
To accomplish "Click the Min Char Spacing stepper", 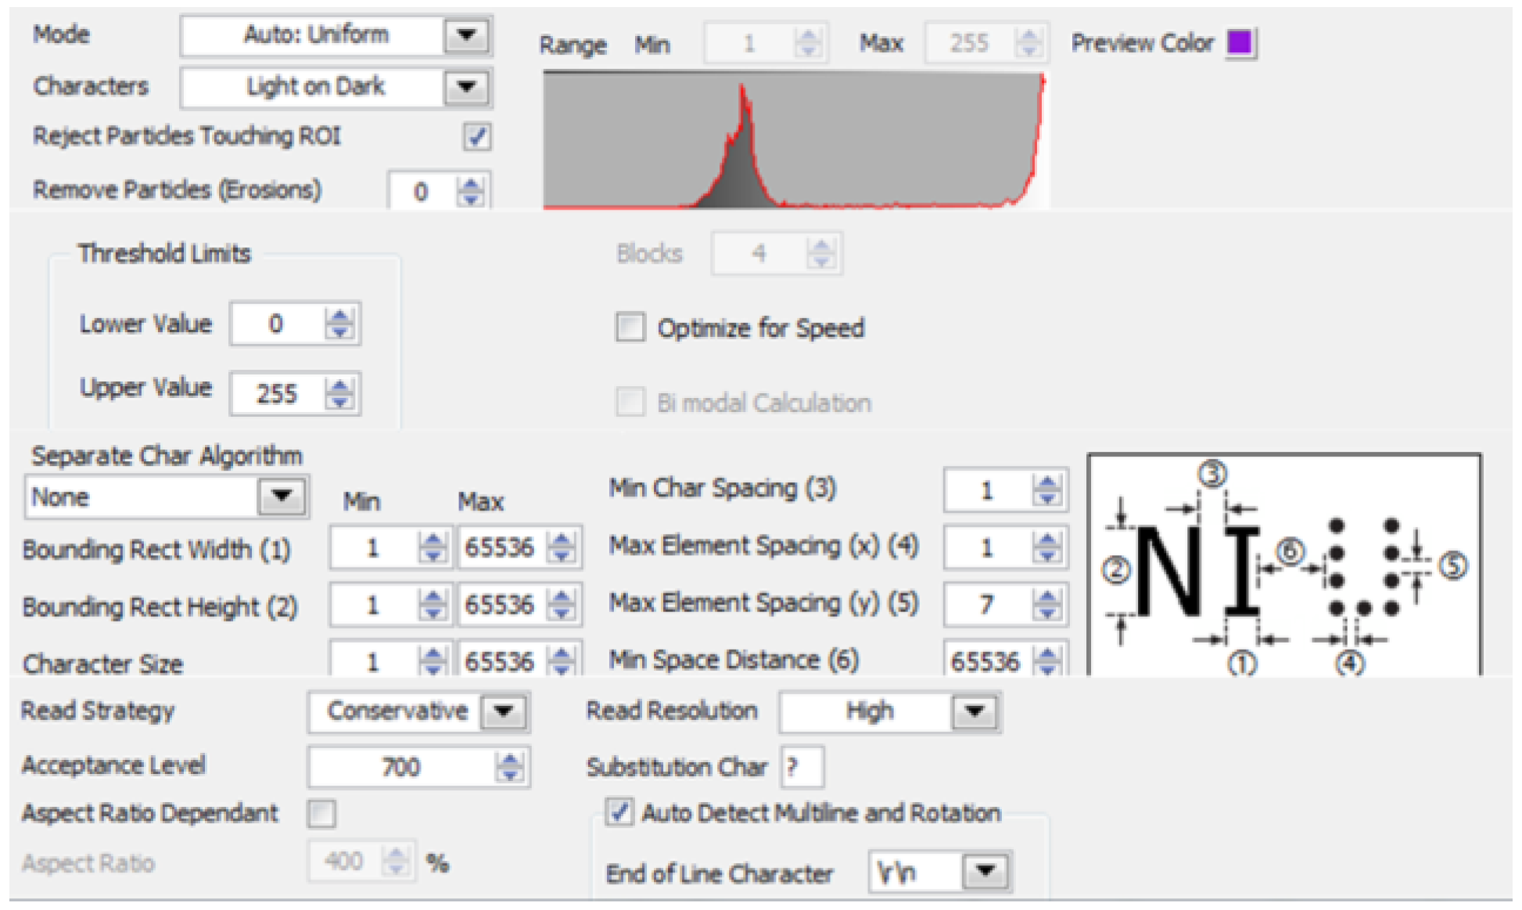I will click(1046, 490).
